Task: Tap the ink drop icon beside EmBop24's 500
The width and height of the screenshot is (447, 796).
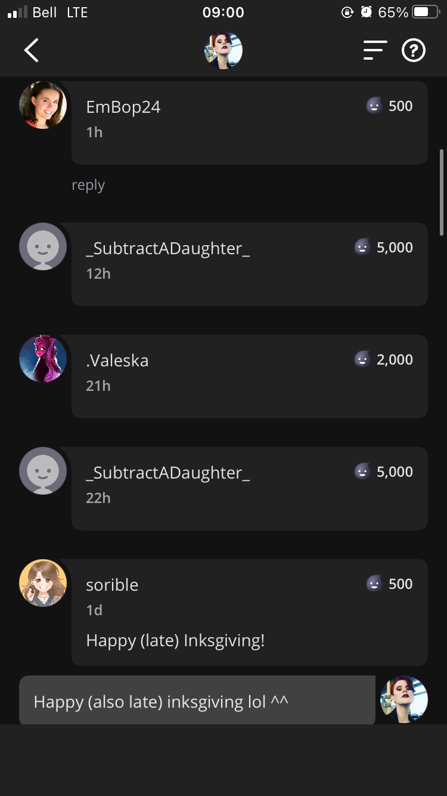Action: (374, 106)
